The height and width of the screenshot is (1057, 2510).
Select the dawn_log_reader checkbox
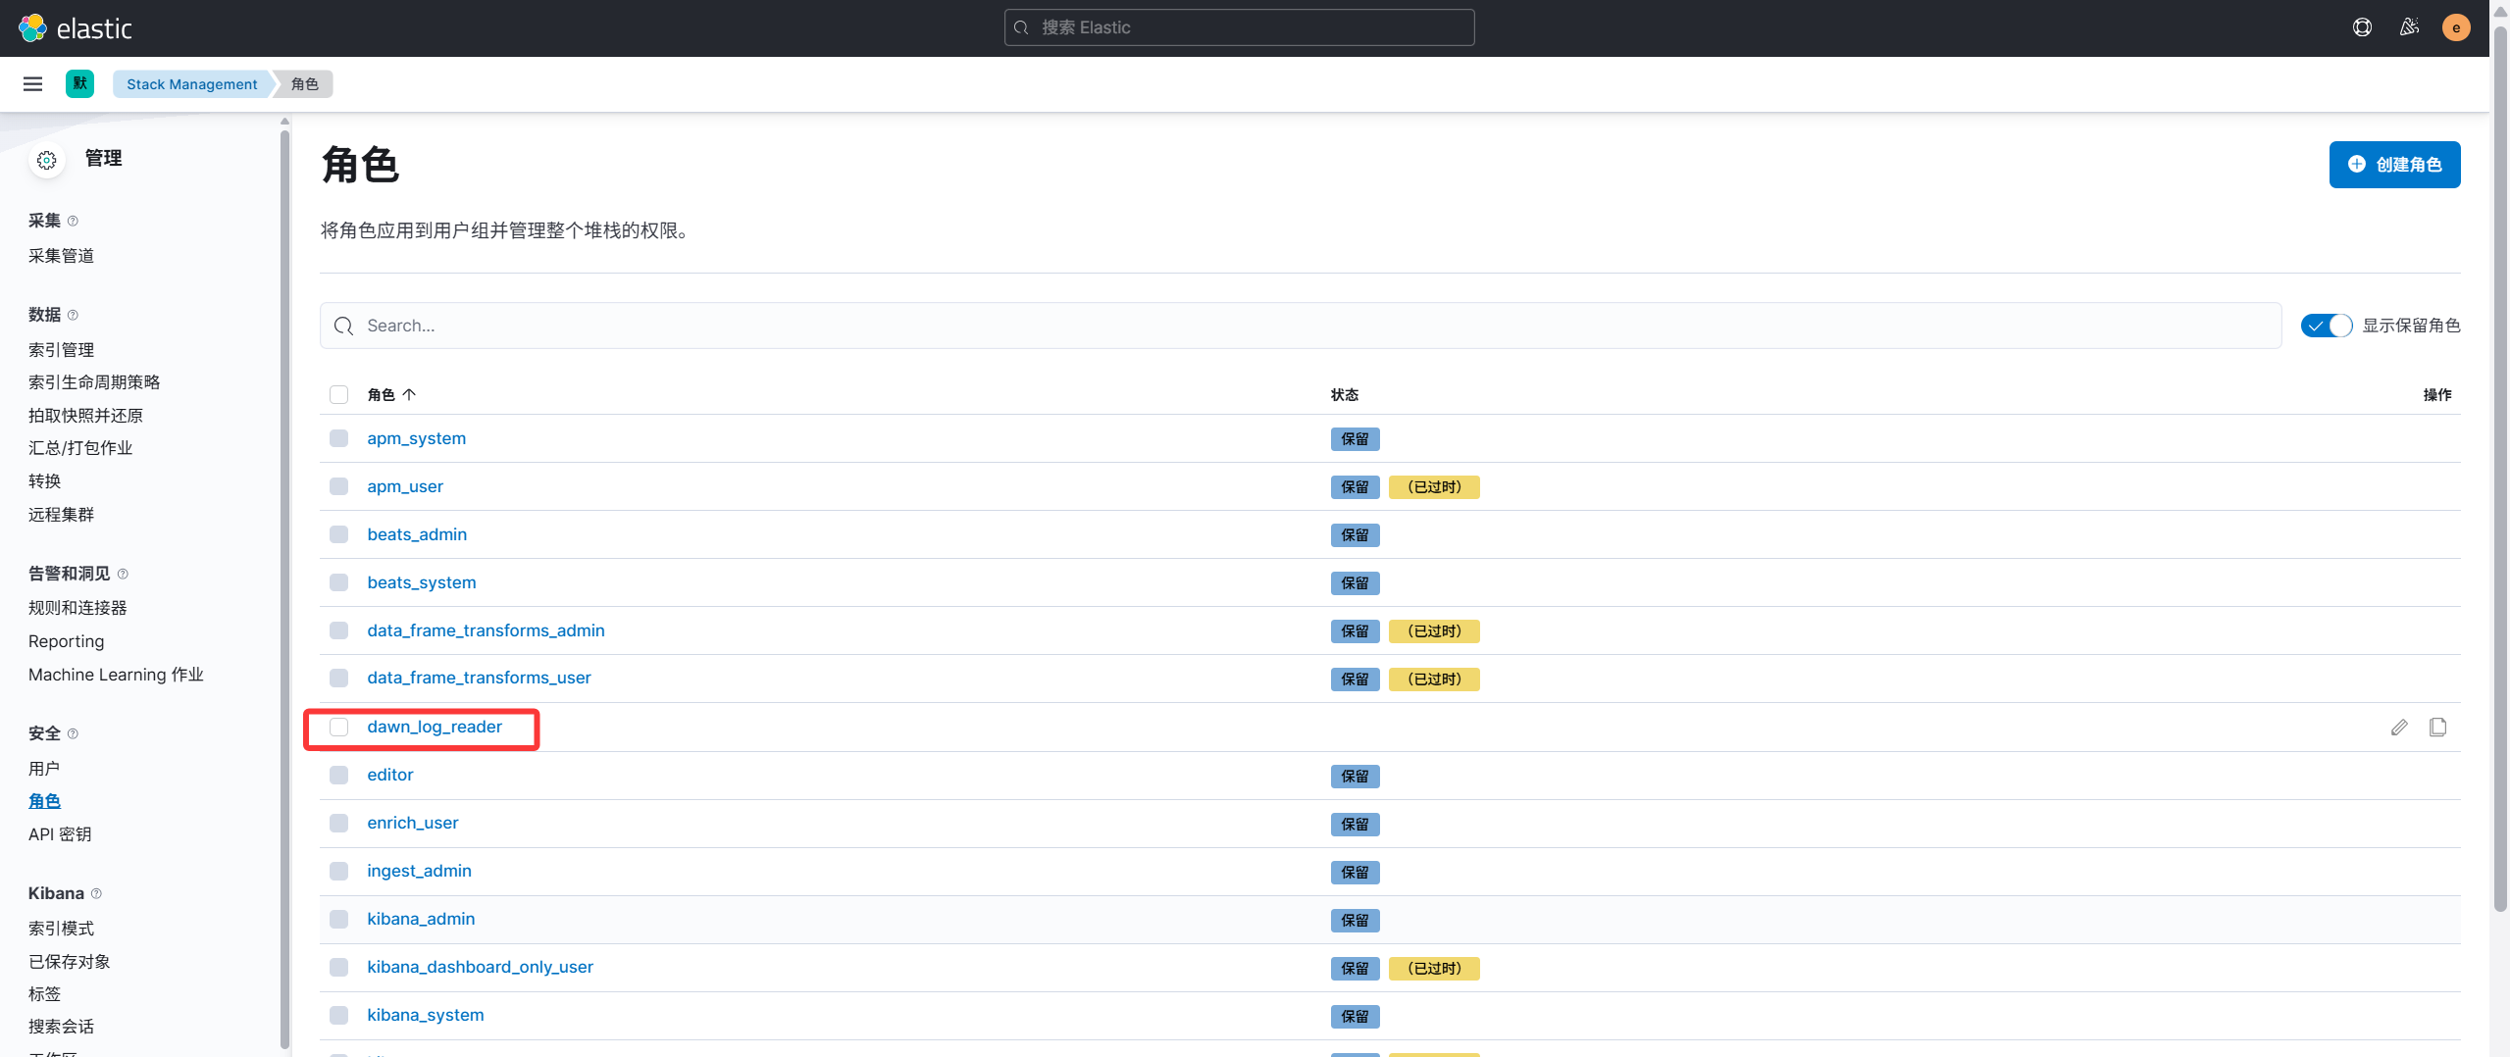338,728
